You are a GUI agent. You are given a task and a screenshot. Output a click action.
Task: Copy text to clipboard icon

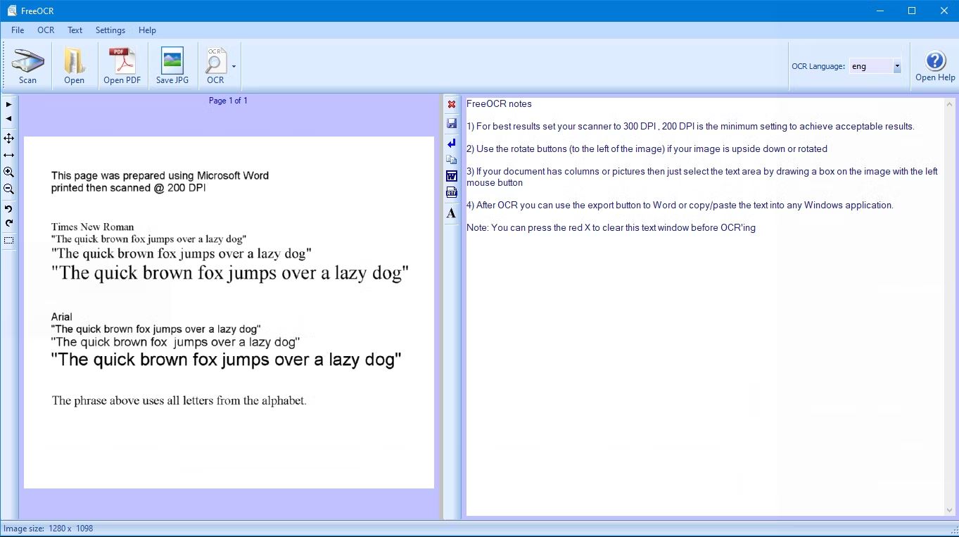coord(452,160)
